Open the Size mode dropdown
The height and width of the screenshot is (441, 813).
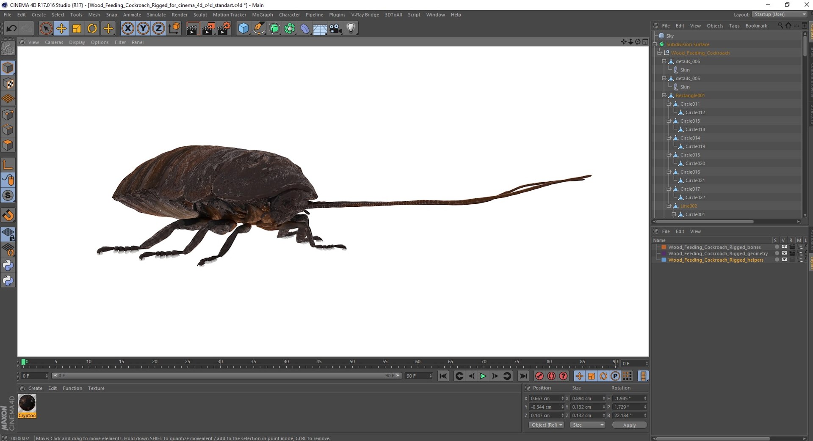click(588, 425)
